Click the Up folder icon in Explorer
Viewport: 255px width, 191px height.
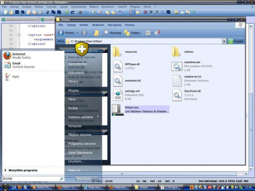96,33
